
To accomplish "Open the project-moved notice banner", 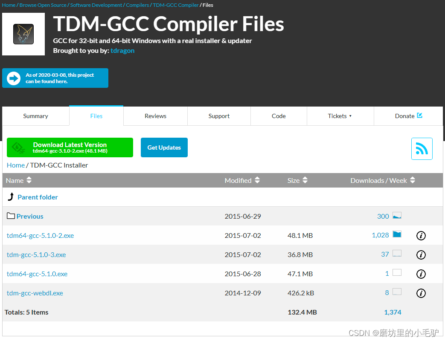I will [55, 78].
